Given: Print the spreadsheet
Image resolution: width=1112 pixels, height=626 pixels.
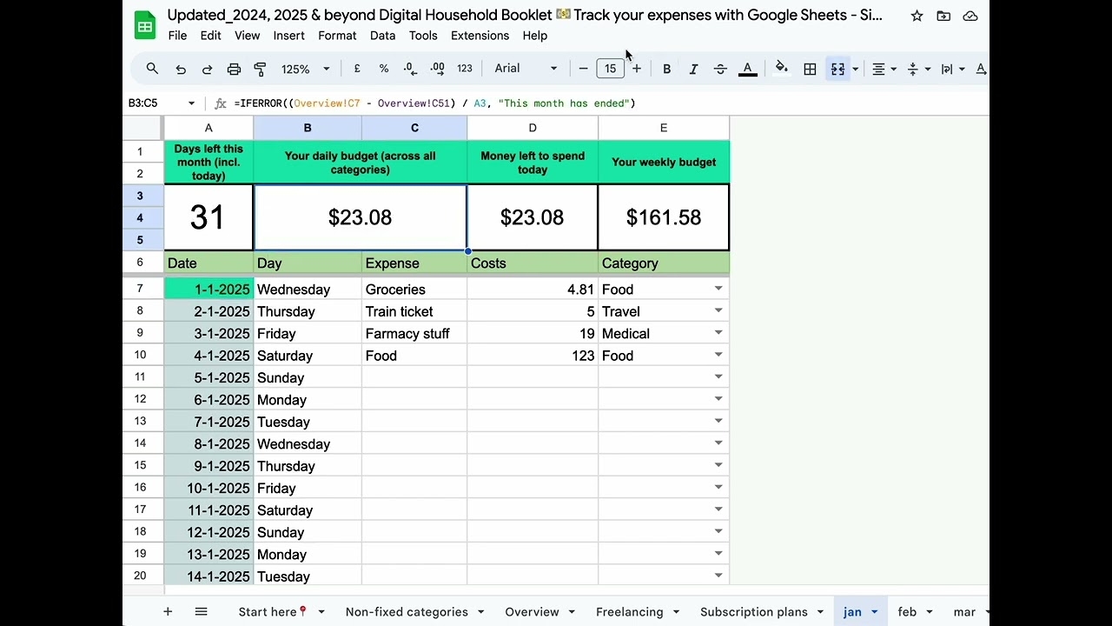Looking at the screenshot, I should [x=234, y=69].
